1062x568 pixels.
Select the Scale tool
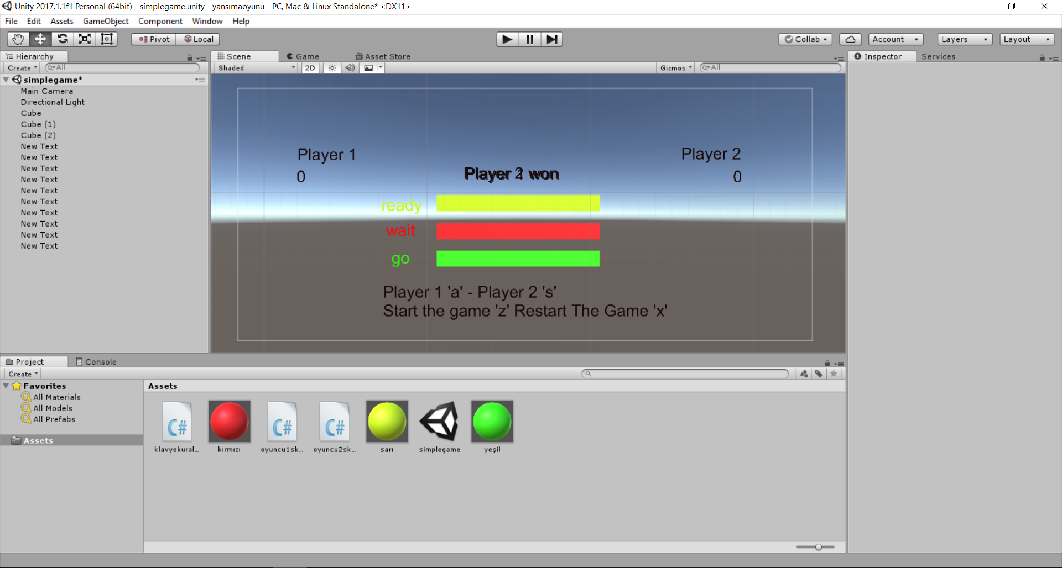[x=85, y=39]
